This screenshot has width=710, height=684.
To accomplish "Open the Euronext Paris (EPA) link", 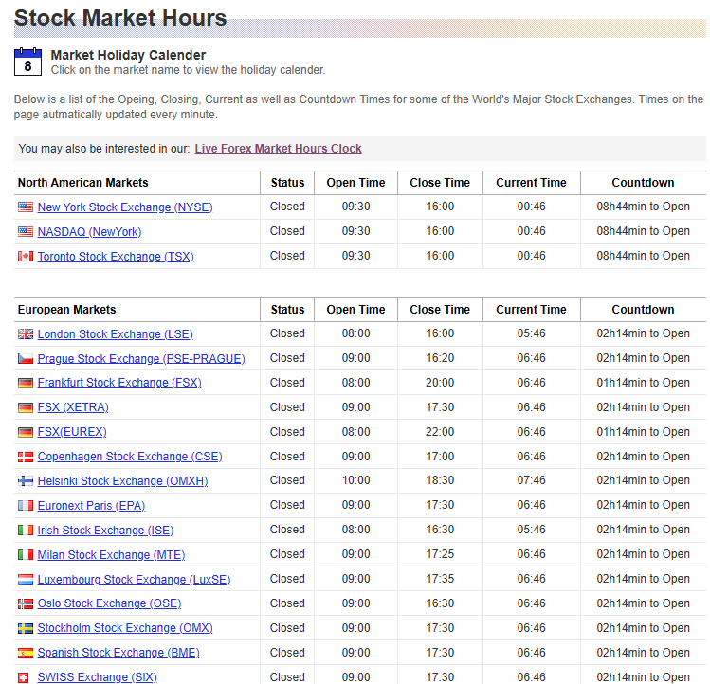I will coord(91,506).
